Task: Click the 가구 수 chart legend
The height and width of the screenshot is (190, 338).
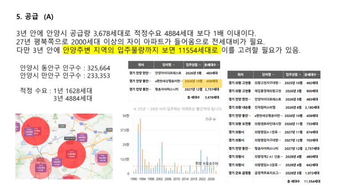Action: pyautogui.click(x=210, y=119)
